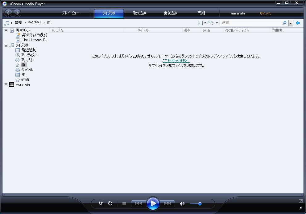Click the seek bar above playback controls

(x=153, y=195)
